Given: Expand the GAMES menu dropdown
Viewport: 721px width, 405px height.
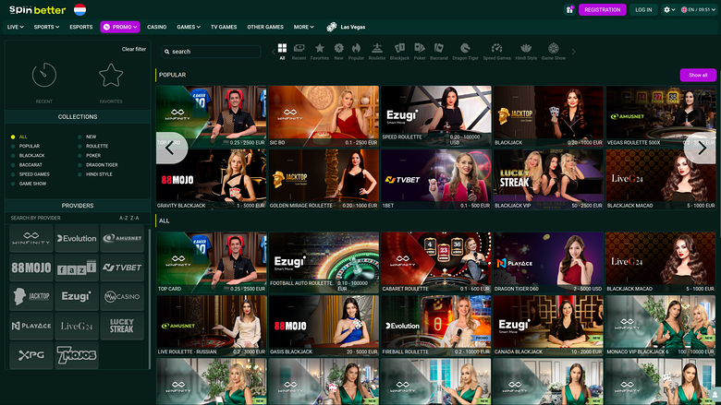Looking at the screenshot, I should [x=189, y=27].
